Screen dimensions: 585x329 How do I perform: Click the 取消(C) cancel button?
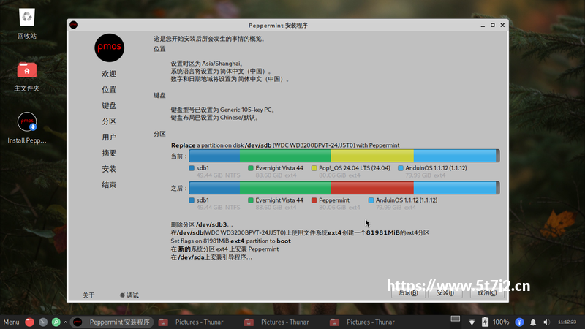point(487,293)
